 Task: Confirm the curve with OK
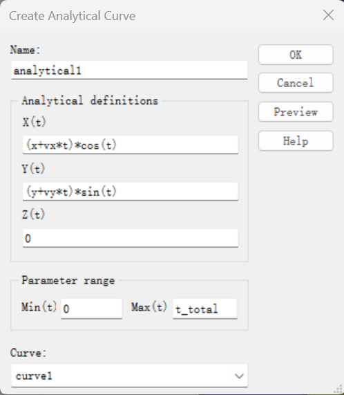(296, 55)
